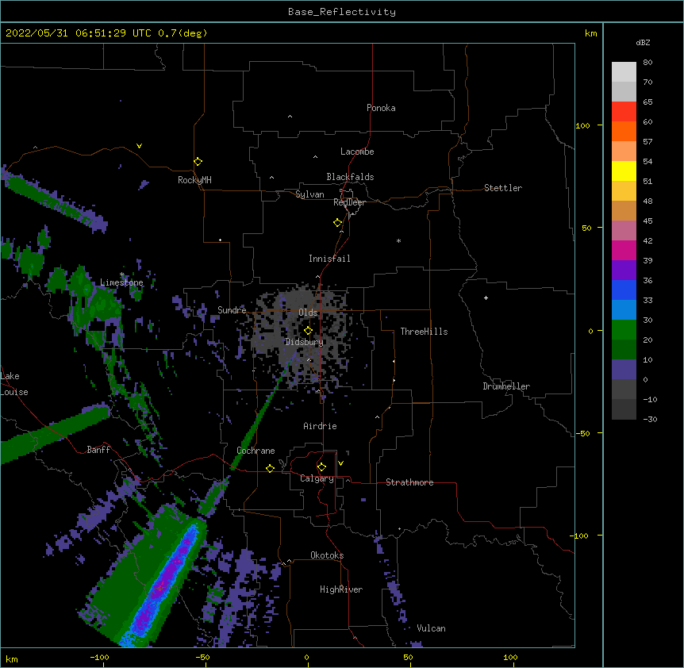Screen dimensions: 684x668
Task: Click the white plus marker northwest of Drumheller
Action: pos(486,298)
